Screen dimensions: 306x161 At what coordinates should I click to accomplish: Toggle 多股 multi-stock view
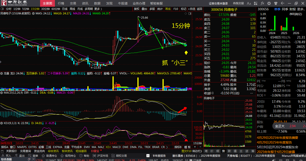coord(152,9)
